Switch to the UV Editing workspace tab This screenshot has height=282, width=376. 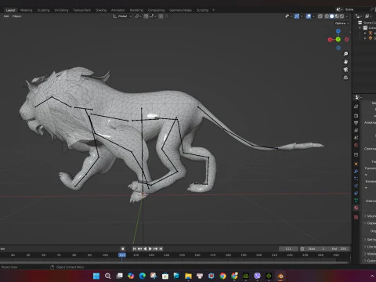[x=61, y=10]
